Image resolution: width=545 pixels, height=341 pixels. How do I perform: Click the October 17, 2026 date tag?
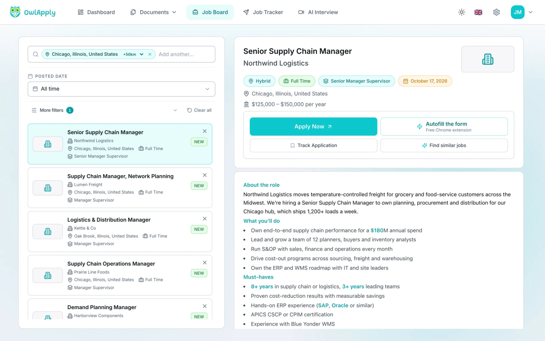pos(425,81)
